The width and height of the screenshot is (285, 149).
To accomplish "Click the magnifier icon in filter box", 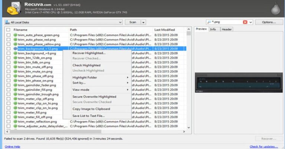I will (x=209, y=22).
